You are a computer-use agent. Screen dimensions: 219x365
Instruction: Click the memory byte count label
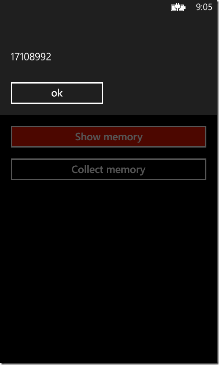click(x=31, y=57)
